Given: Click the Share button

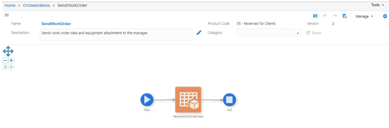Looking at the screenshot, I should [x=313, y=33].
